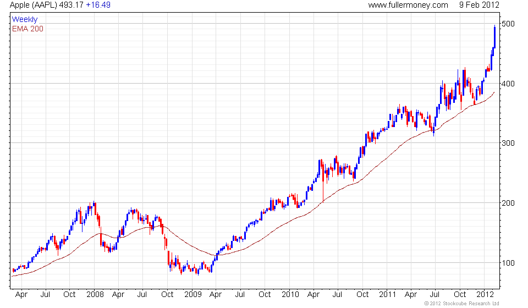Click the long red wick candle of May 2010
This screenshot has width=528, height=308.
click(323, 181)
